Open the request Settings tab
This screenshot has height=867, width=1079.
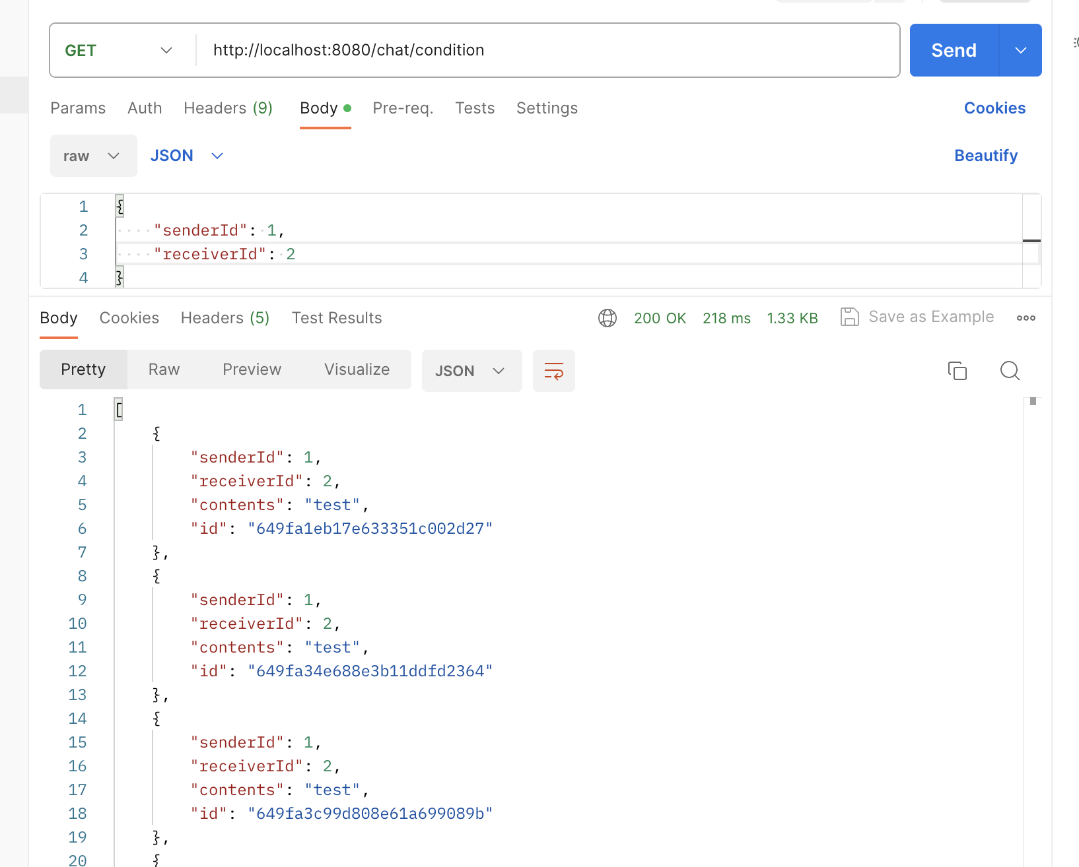[547, 108]
